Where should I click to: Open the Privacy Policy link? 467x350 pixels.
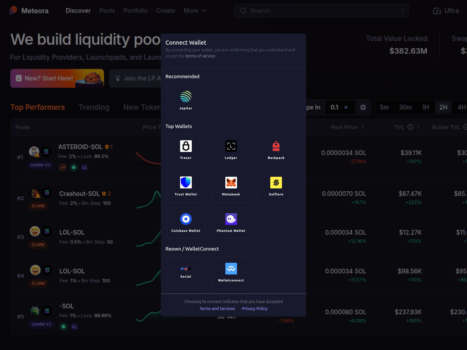[x=255, y=309]
